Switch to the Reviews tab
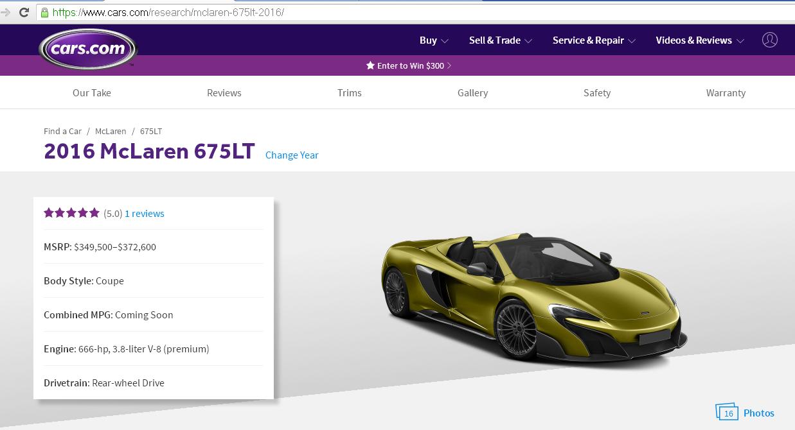Viewport: 795px width, 430px height. (224, 92)
